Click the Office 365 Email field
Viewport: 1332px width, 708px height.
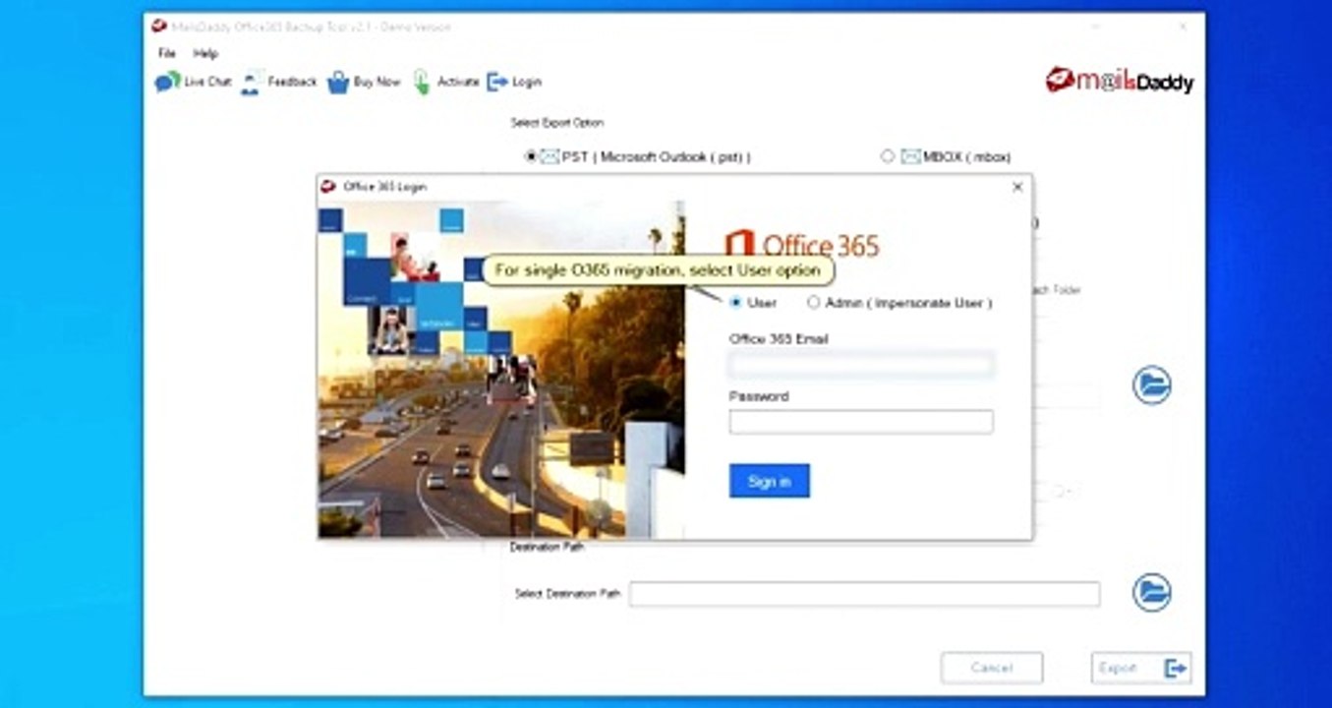[861, 366]
